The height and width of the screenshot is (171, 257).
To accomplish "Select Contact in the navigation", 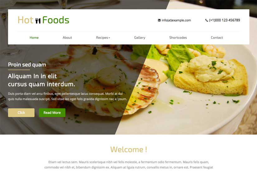I will pyautogui.click(x=217, y=38).
